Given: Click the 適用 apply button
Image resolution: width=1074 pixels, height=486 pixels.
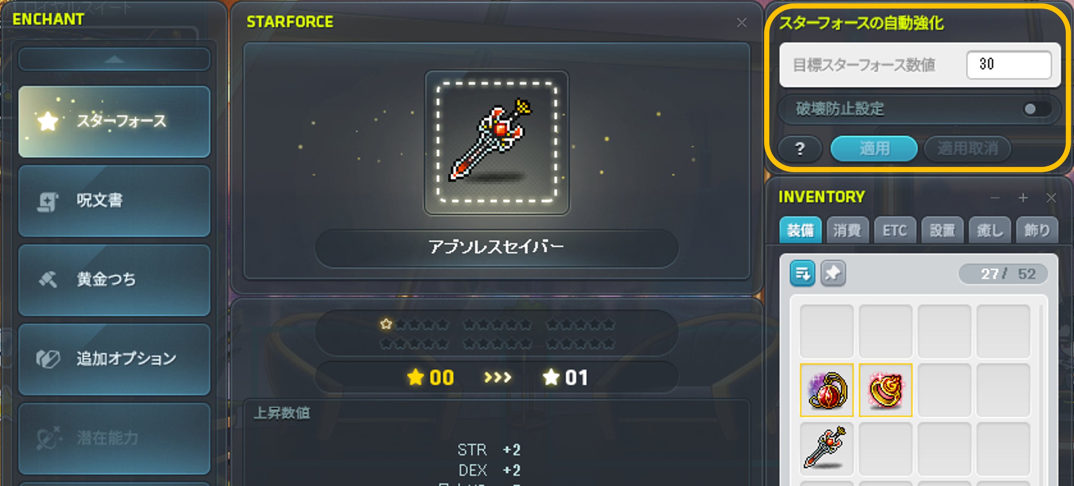Looking at the screenshot, I should pos(874,149).
